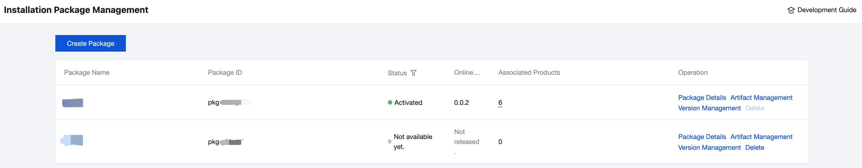Screen dimensions: 862x168
Task: Select the Activated package's blurred name
Action: 72,103
